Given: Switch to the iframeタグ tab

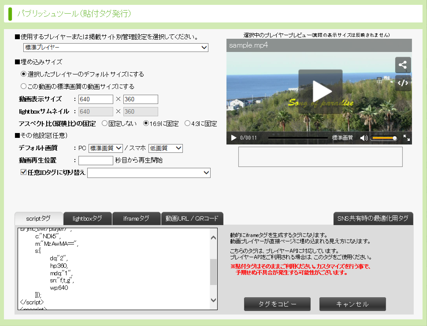Looking at the screenshot, I should [136, 219].
